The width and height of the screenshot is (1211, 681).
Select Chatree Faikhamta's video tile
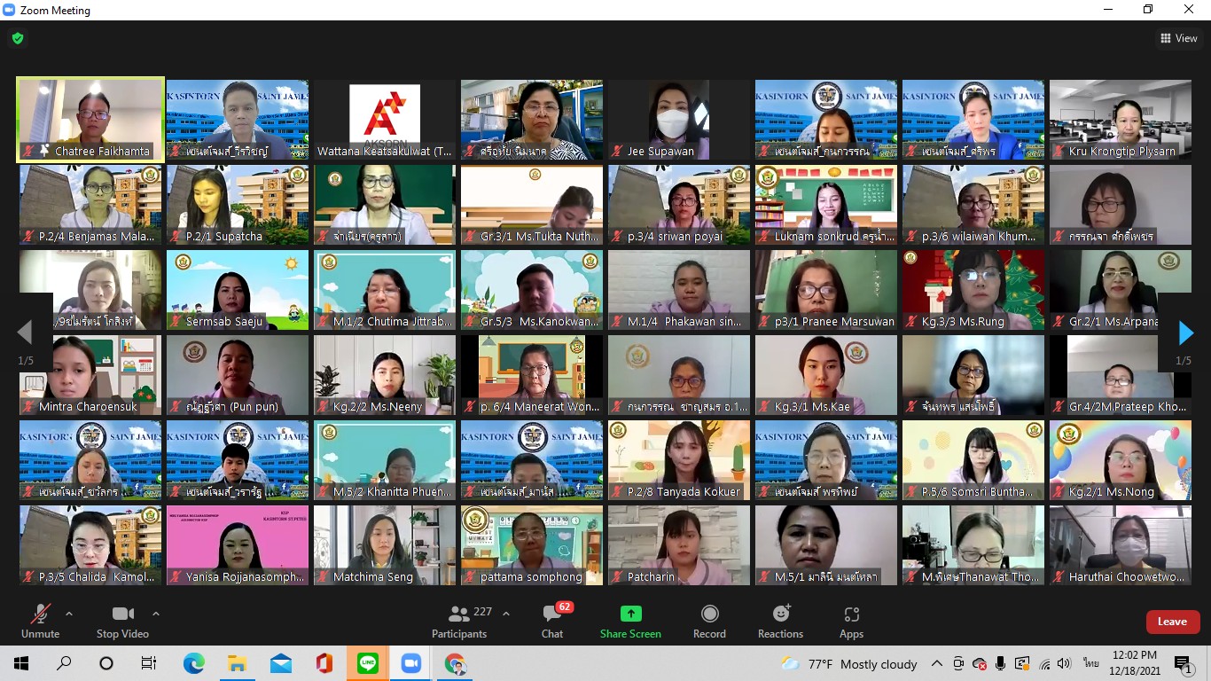(90, 118)
